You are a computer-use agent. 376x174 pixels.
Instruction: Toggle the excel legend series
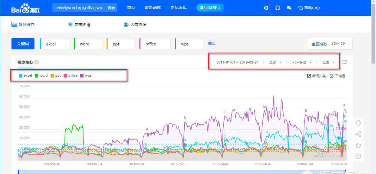[x=25, y=75]
